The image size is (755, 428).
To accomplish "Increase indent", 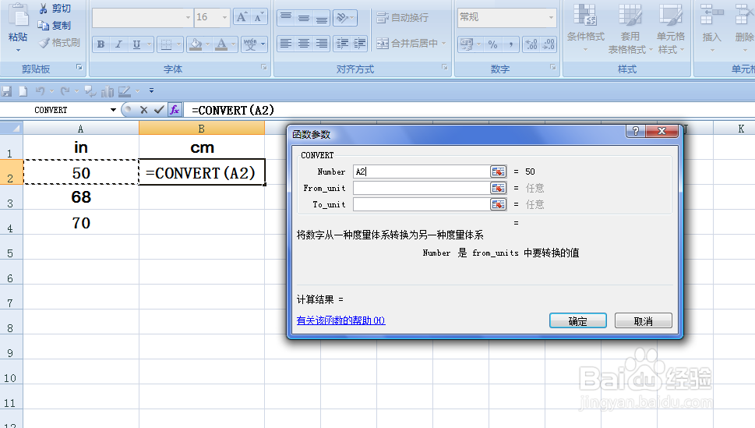I will 359,44.
